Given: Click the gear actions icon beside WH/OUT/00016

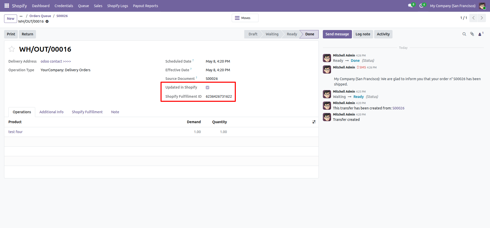Looking at the screenshot, I should point(47,21).
